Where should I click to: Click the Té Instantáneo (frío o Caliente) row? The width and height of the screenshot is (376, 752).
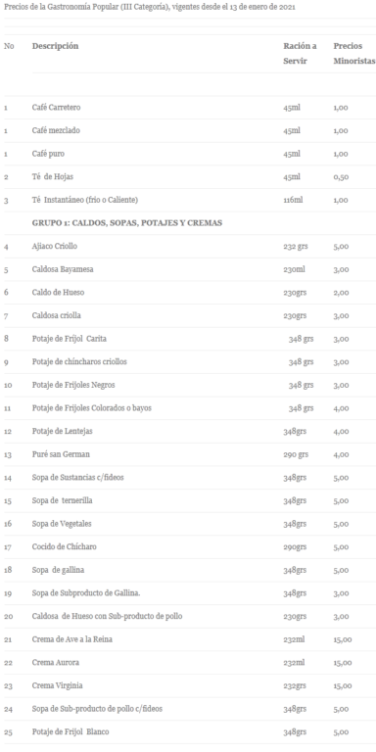tap(188, 200)
